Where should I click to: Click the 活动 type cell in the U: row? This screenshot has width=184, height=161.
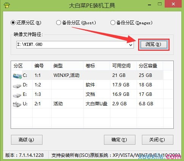pyautogui.click(x=58, y=104)
